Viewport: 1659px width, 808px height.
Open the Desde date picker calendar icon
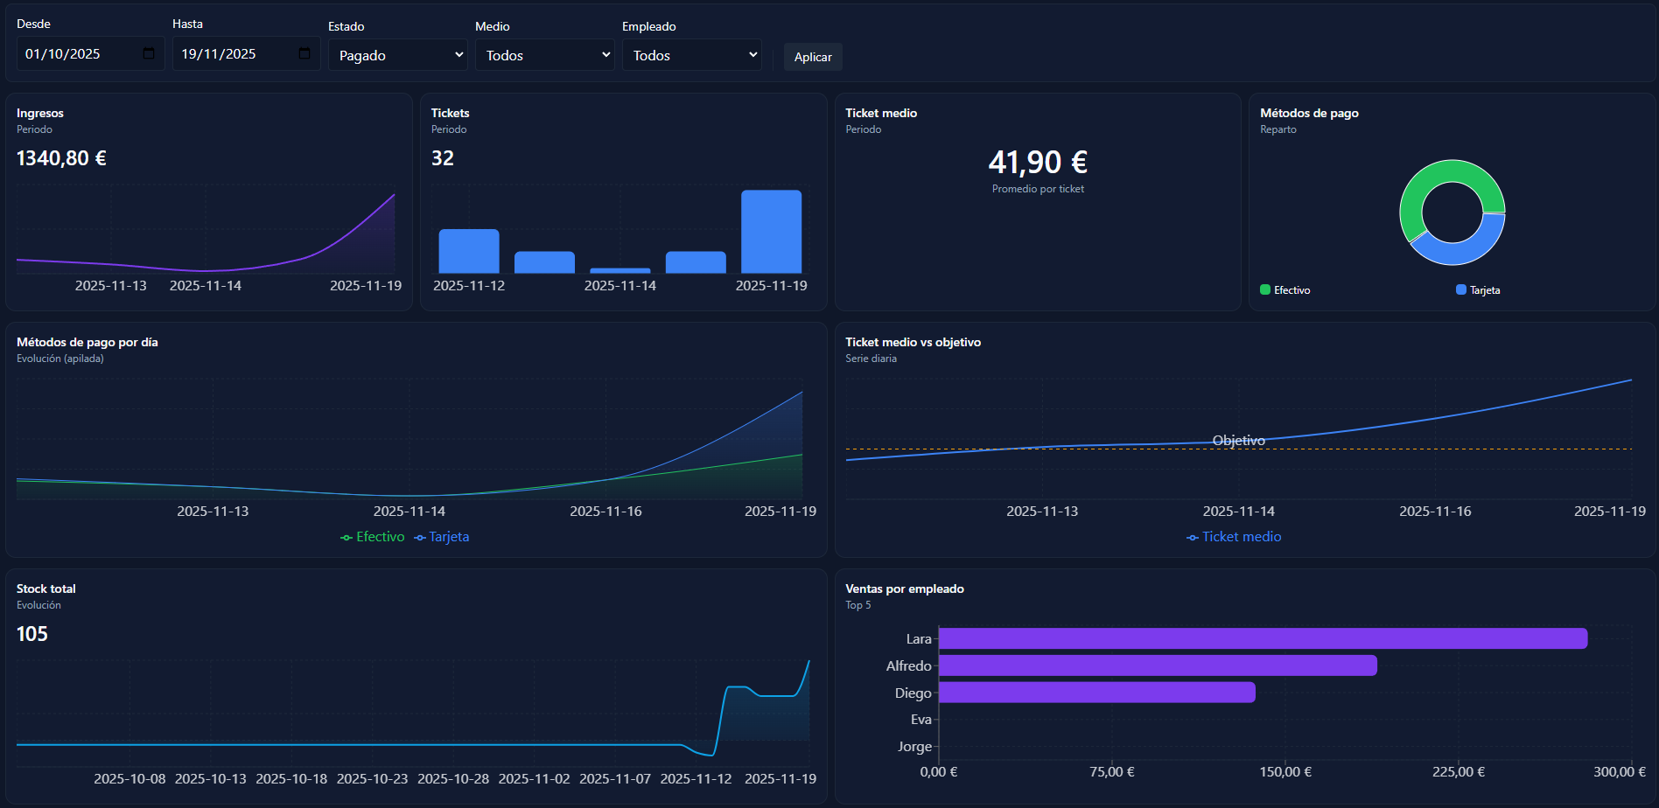click(x=149, y=53)
